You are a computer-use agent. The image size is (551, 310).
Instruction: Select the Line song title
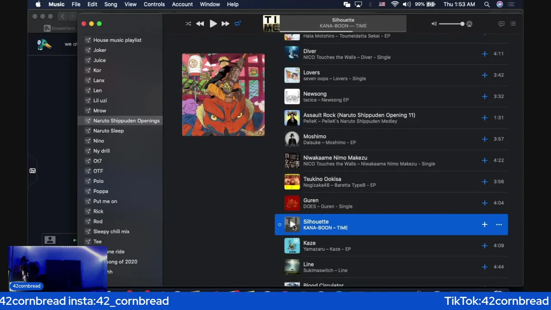[x=308, y=264]
